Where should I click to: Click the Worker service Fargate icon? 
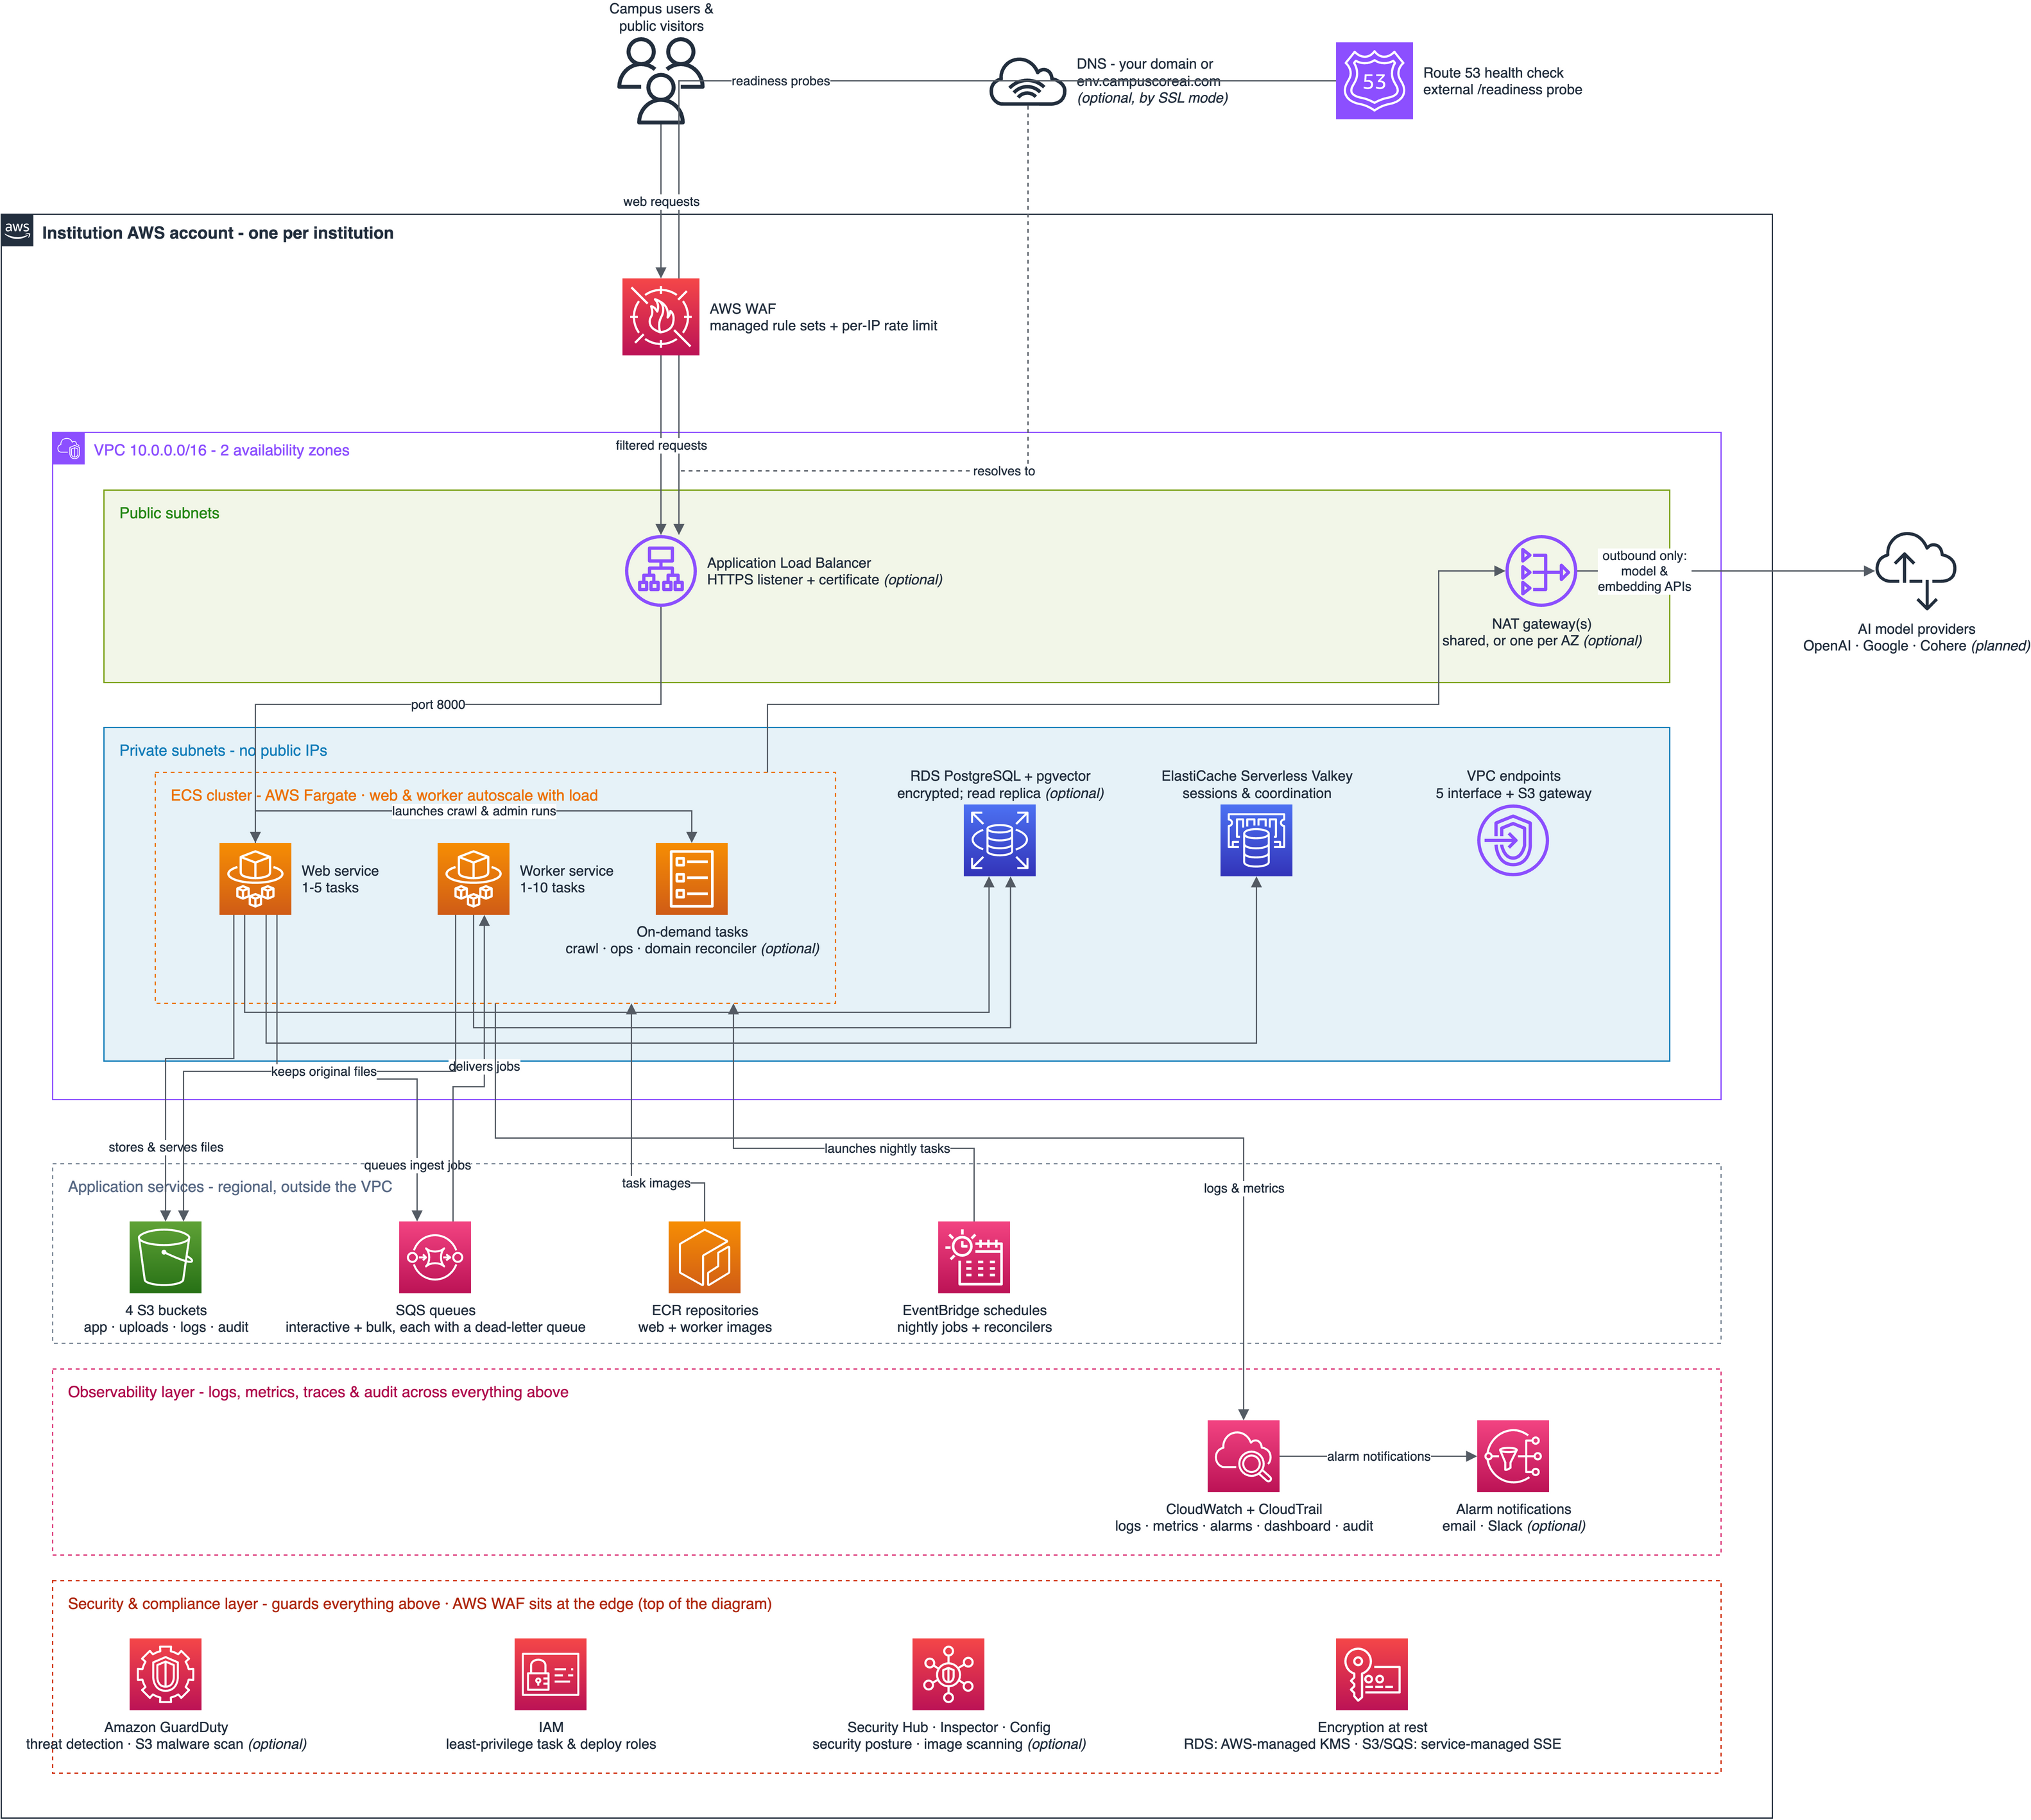pyautogui.click(x=473, y=879)
